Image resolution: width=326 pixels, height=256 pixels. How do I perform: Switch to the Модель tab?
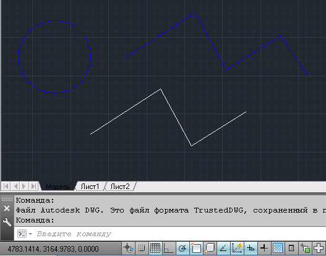pos(58,187)
